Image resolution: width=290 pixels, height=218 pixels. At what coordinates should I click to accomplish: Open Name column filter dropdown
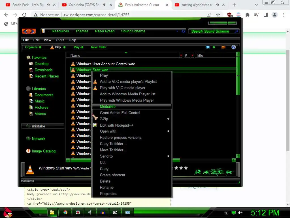click(x=181, y=55)
